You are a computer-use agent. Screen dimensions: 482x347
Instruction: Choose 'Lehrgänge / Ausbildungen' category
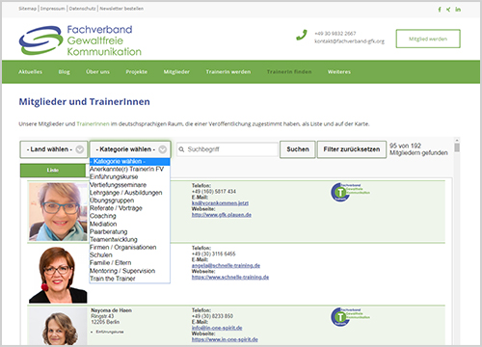pos(129,193)
